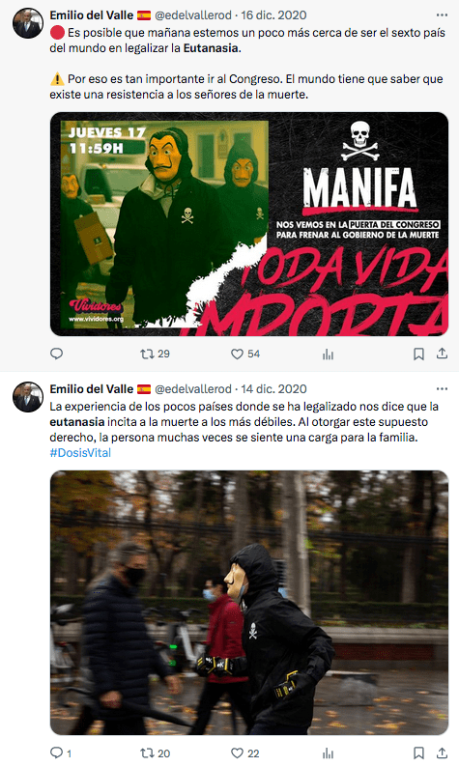
Task: Open the @edelvallerod handle on second tweet
Action: point(193,389)
